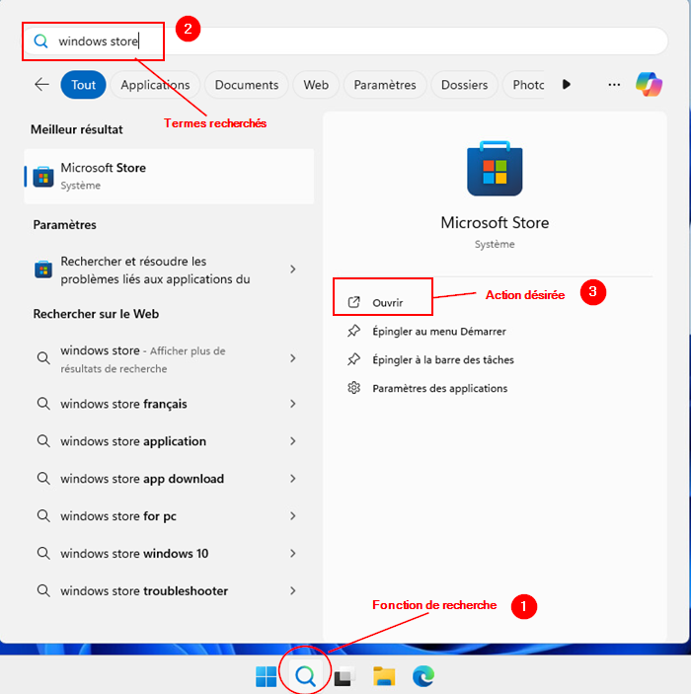Screen dimensions: 691x694
Task: Show more filter tabs with the play arrow
Action: coord(567,84)
